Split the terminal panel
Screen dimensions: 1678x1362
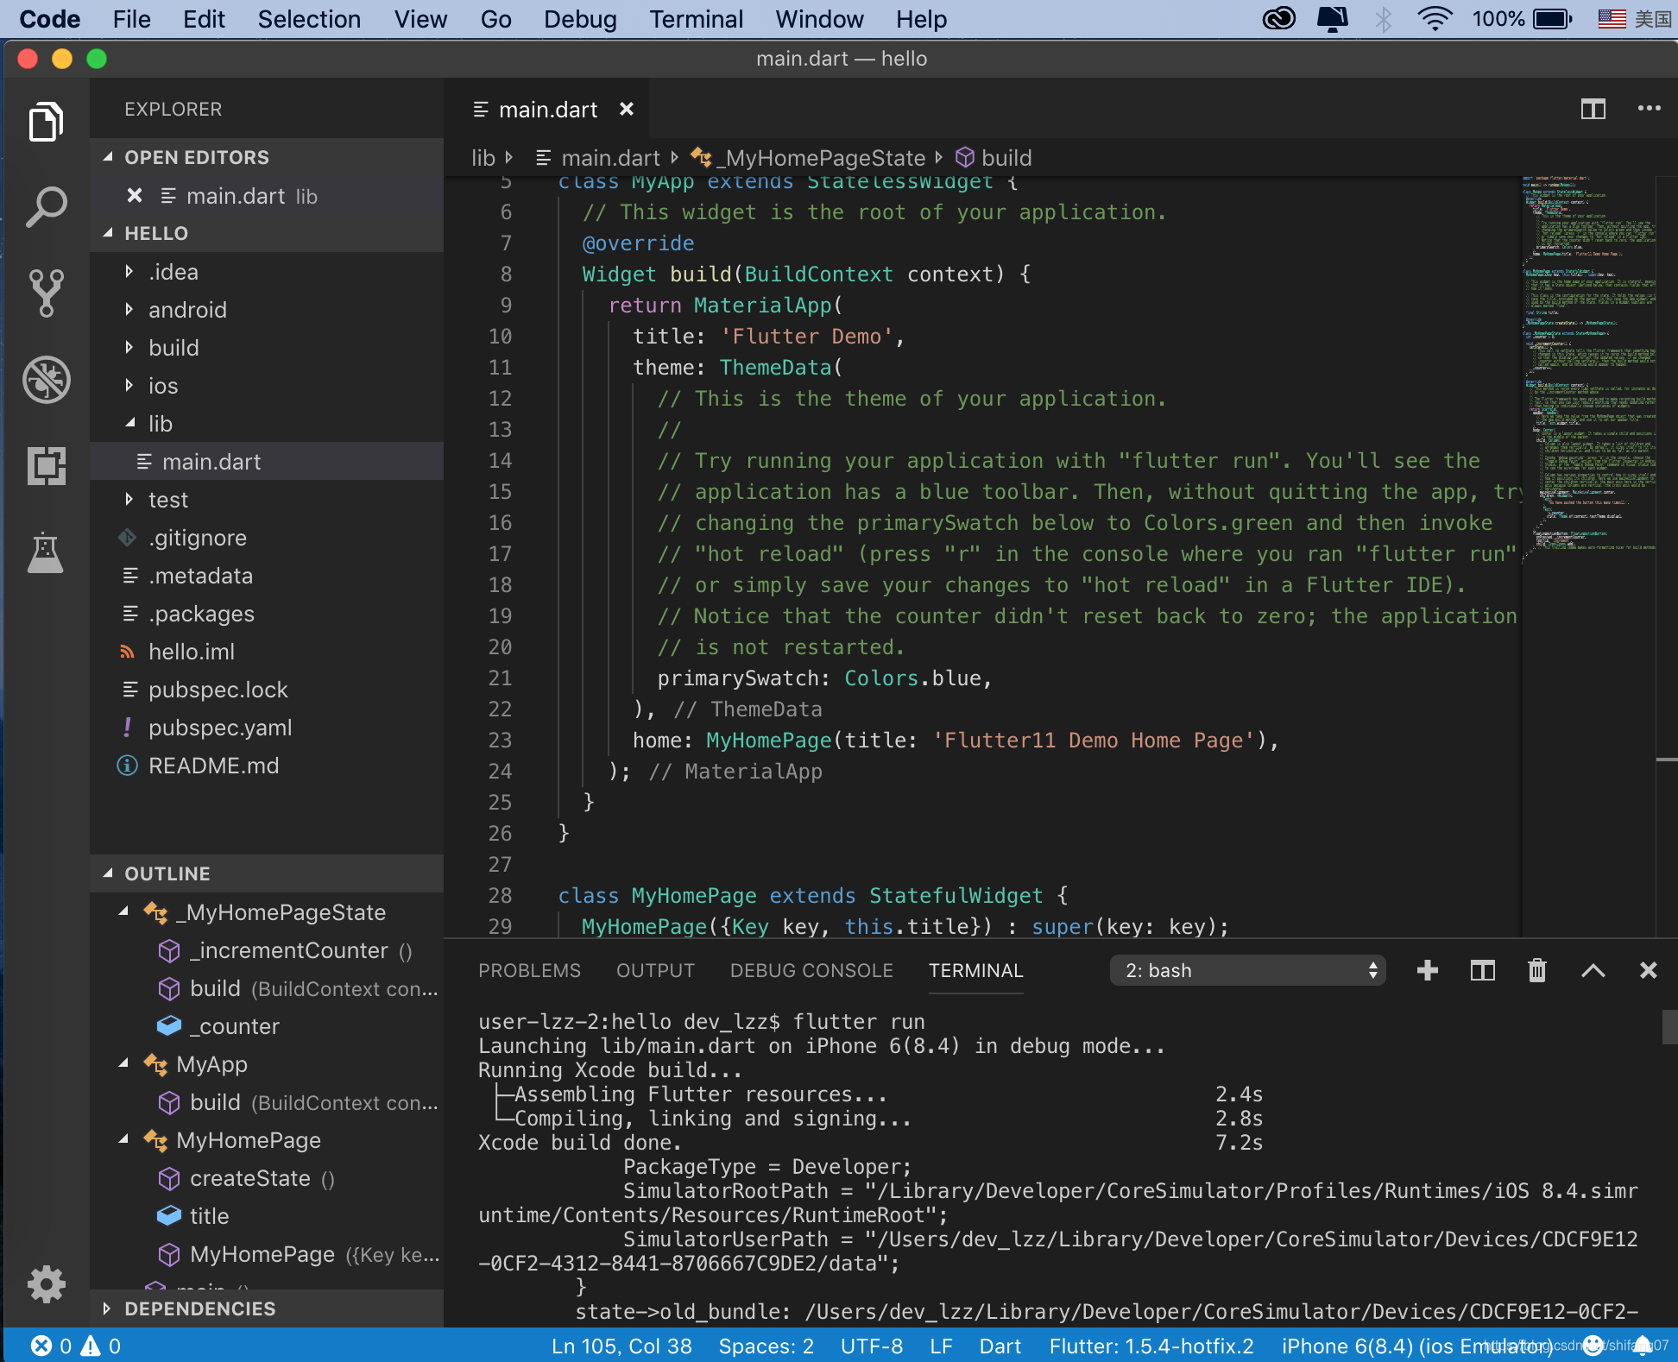pos(1482,970)
